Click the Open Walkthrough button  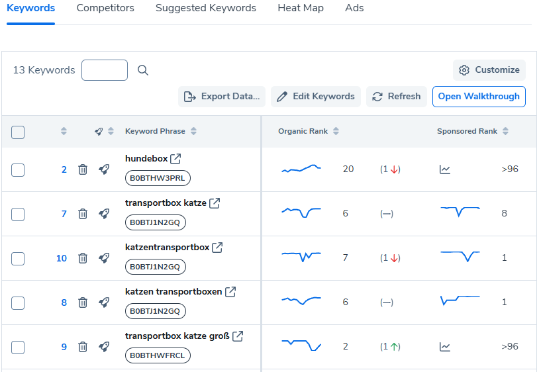coord(479,97)
